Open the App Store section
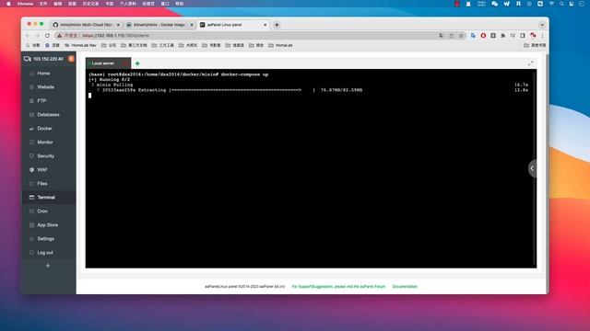This screenshot has height=331, width=590. pyautogui.click(x=48, y=224)
